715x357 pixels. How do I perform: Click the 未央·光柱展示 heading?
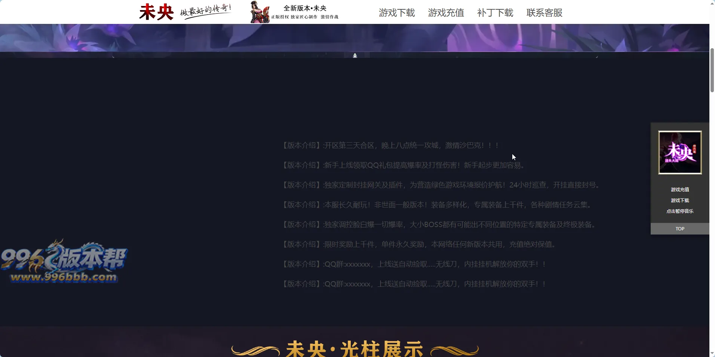click(355, 349)
